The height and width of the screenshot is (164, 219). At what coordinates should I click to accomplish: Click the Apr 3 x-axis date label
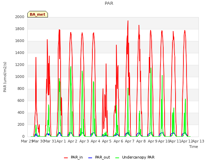(84, 141)
